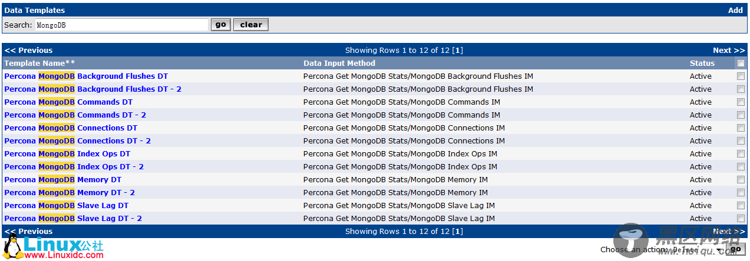
Task: Mark checkbox for Memory DT - 2 row
Action: (741, 193)
